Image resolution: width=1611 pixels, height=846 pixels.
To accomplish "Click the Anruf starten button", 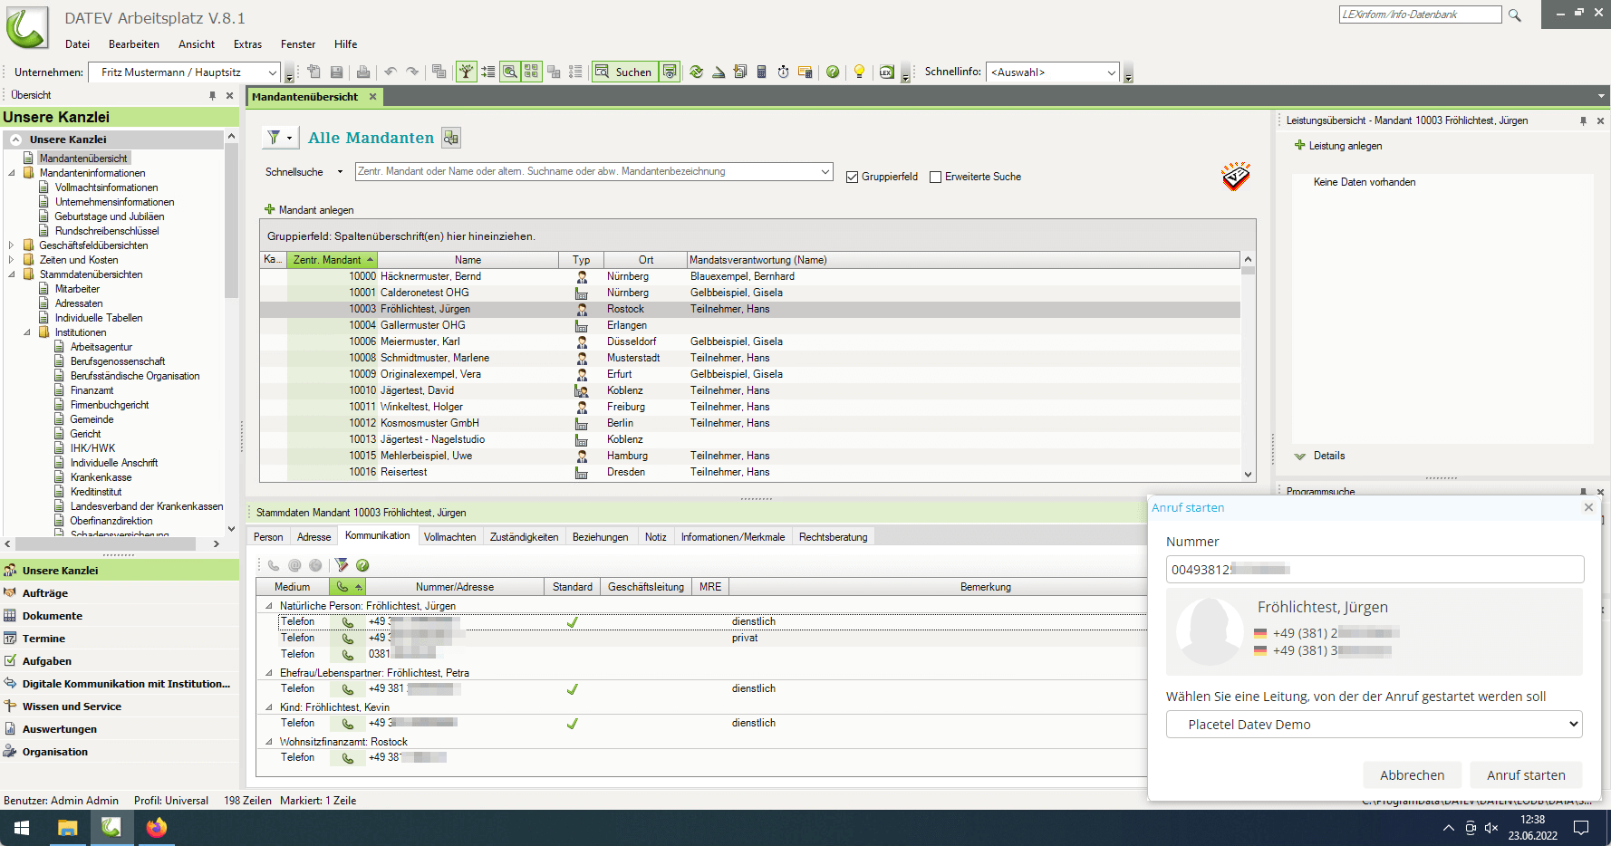I will coord(1526,775).
